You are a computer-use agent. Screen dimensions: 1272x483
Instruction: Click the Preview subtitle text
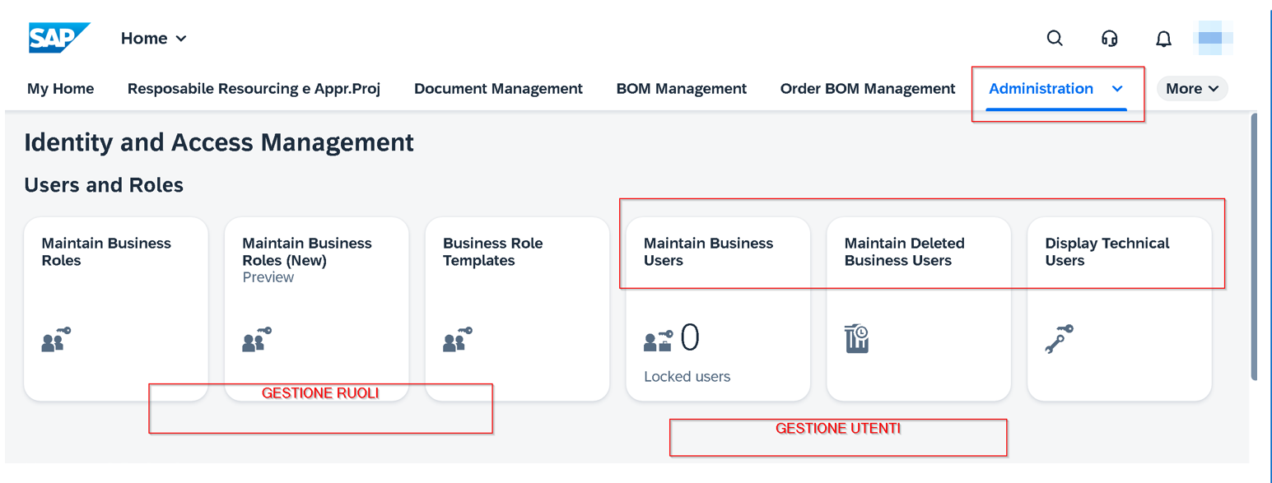click(x=268, y=277)
